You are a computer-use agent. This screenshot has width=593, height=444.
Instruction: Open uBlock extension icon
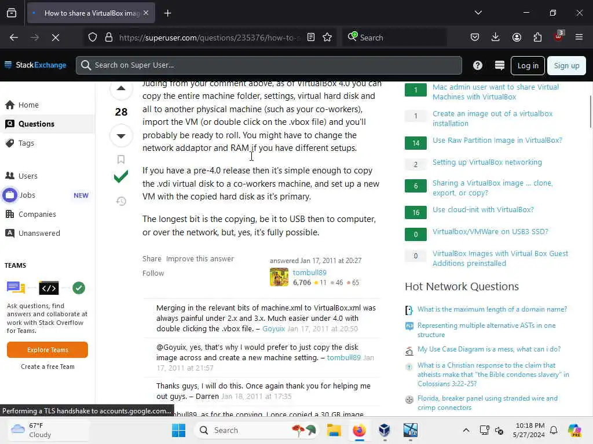click(x=559, y=36)
